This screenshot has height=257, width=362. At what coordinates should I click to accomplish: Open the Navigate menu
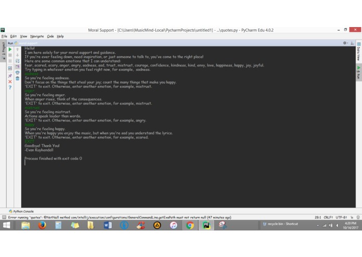point(37,36)
